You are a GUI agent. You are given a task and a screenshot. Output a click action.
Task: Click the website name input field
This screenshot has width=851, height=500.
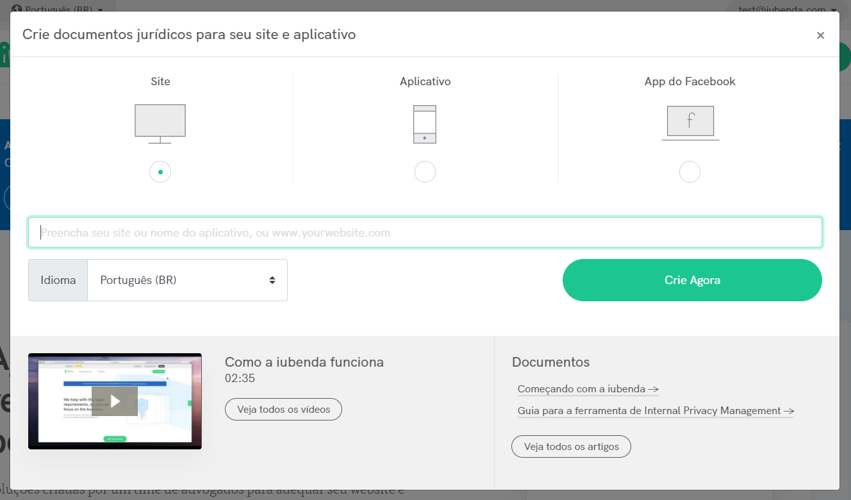425,232
